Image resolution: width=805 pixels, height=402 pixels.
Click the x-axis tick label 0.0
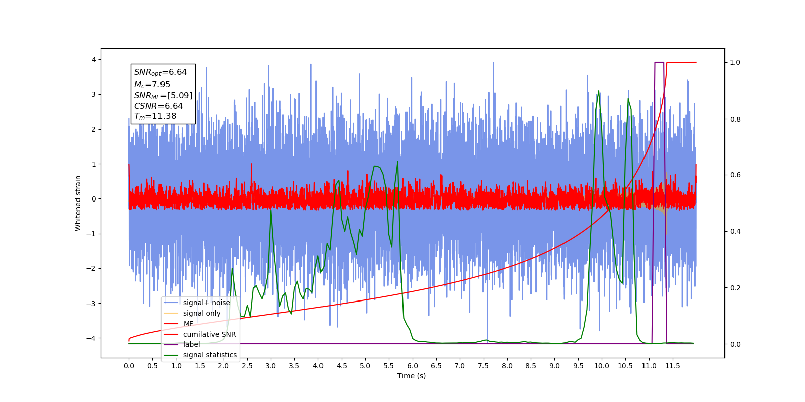tap(129, 366)
